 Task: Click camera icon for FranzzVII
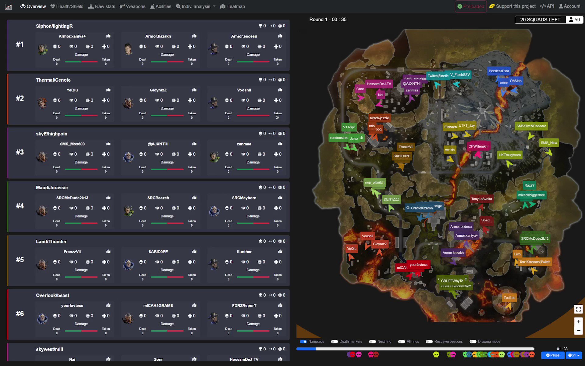tap(108, 252)
